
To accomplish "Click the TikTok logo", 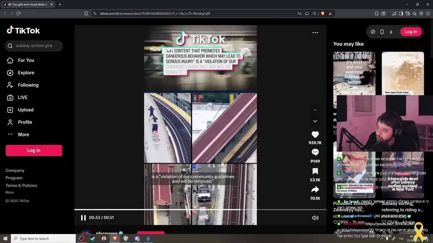I will click(23, 30).
